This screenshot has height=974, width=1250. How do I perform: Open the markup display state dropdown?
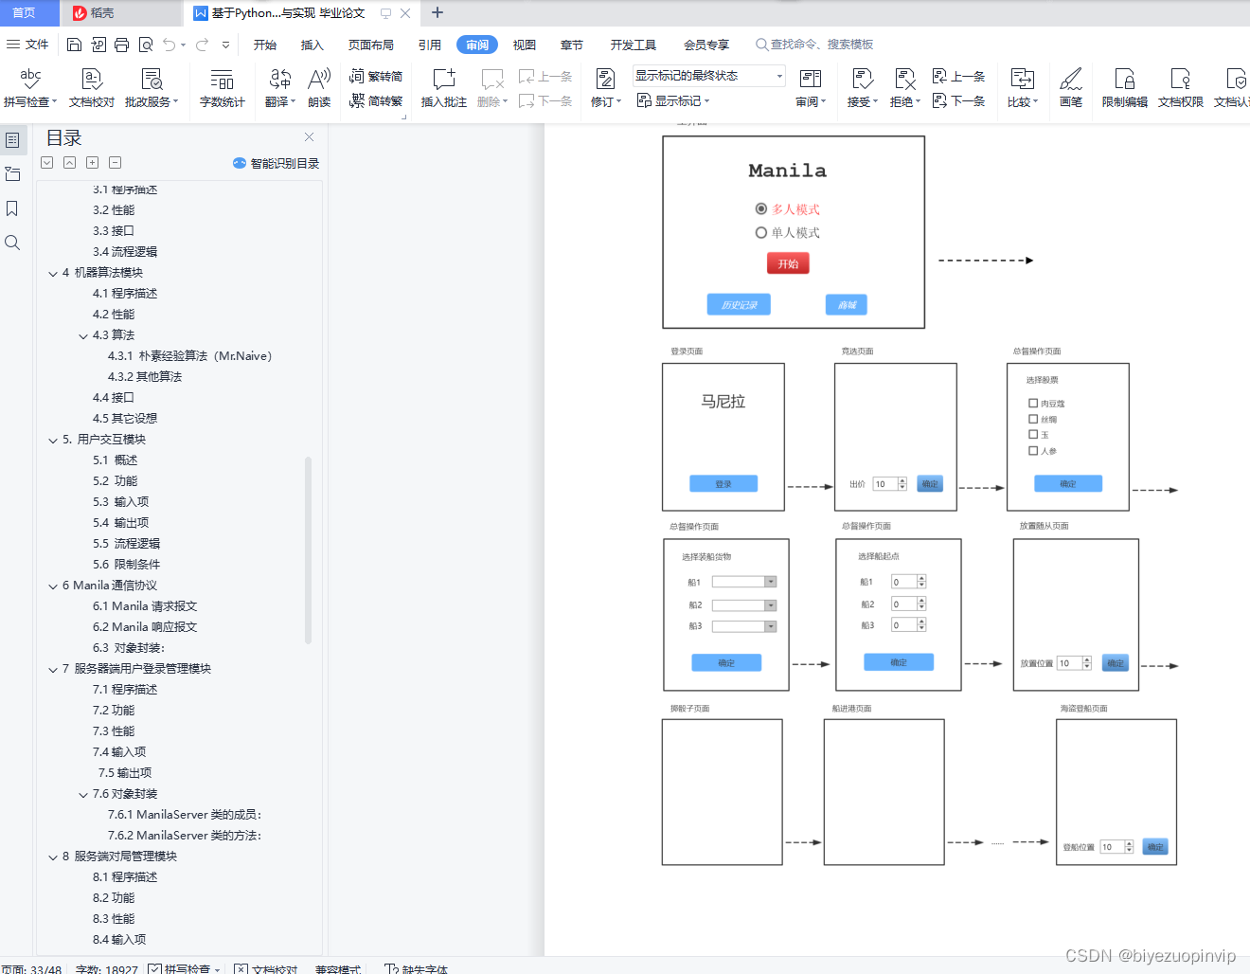click(x=709, y=76)
